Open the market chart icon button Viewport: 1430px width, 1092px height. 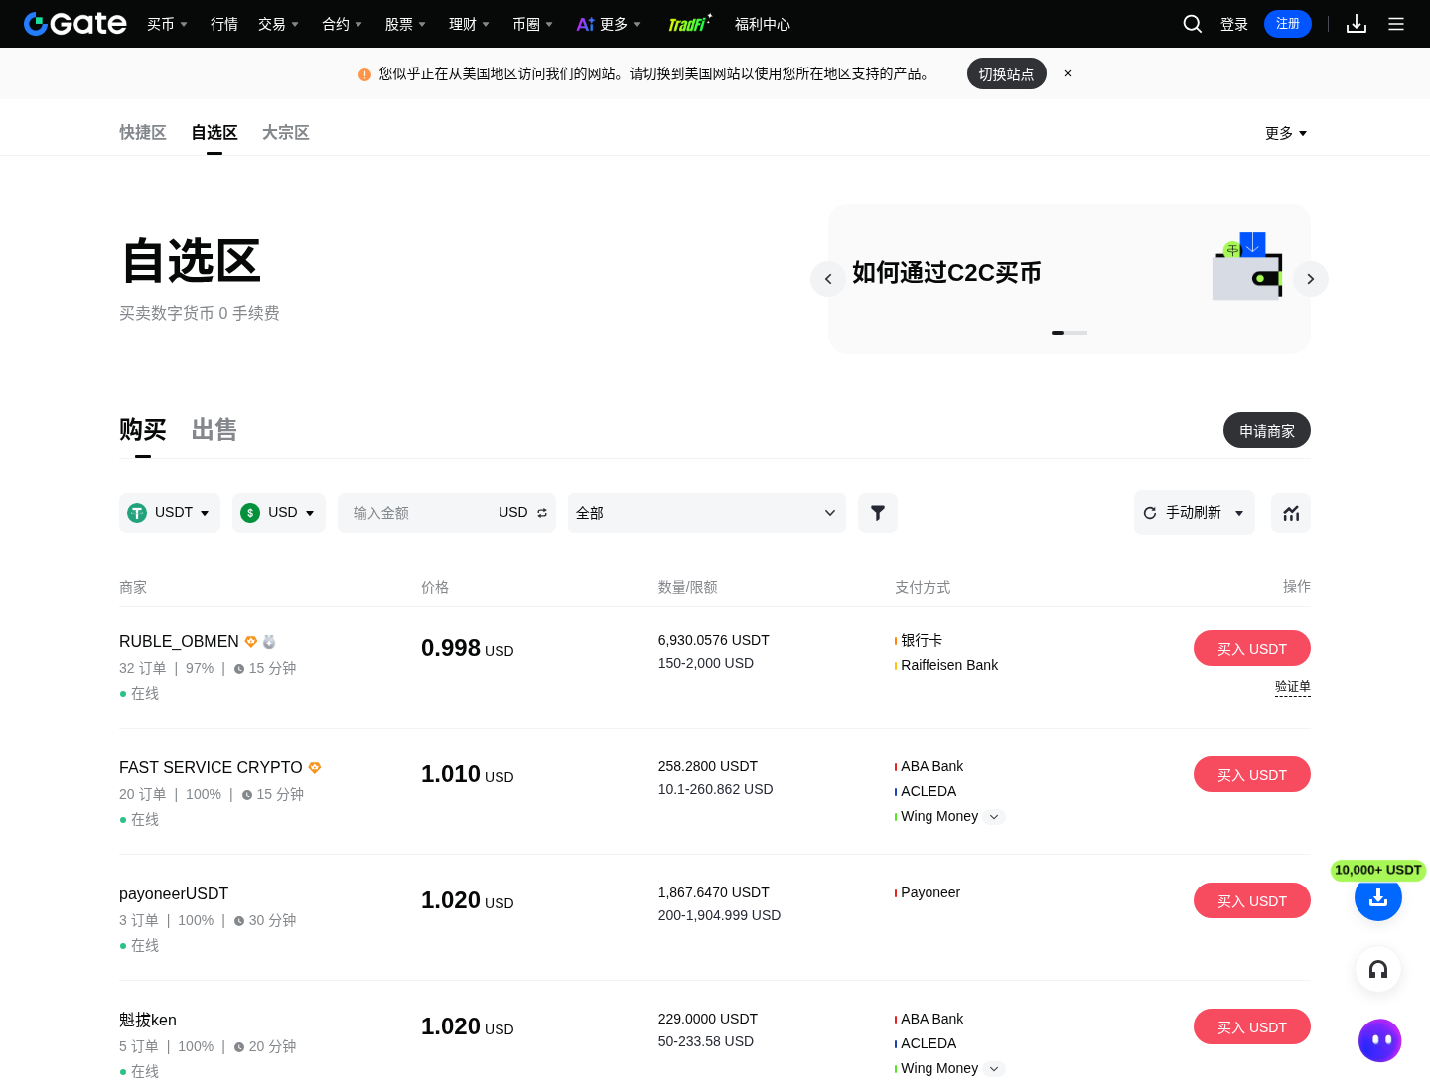pos(1291,513)
